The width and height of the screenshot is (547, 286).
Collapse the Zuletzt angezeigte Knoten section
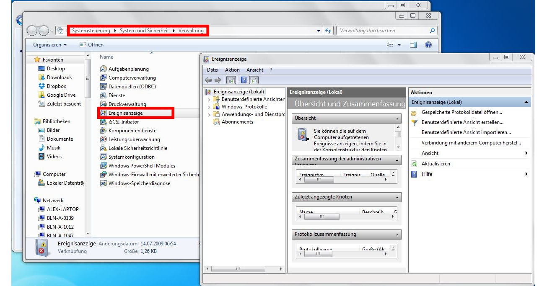tap(397, 197)
